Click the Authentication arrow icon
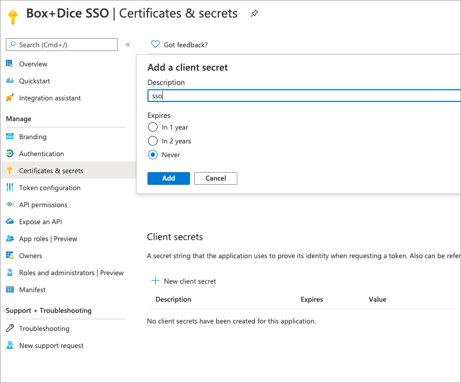The image size is (461, 383). pyautogui.click(x=10, y=154)
